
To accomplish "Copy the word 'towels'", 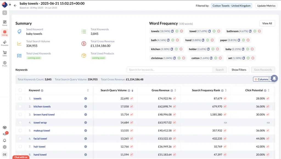I will pos(172,31).
